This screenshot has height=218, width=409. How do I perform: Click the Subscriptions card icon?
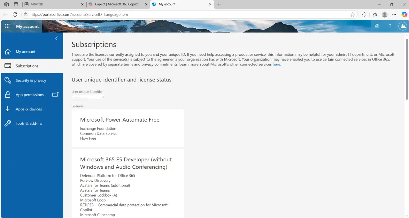[x=8, y=66]
